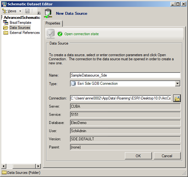The width and height of the screenshot is (188, 177).
Task: Open the Views dropdown menu
Action: point(12,11)
